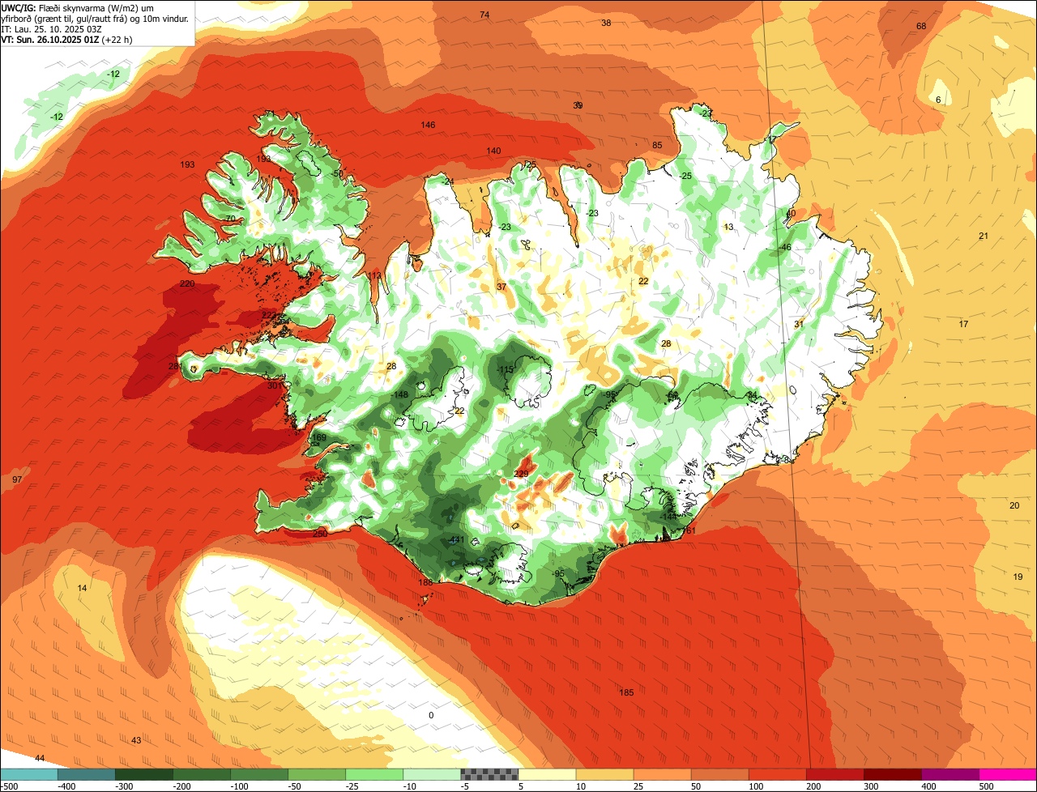Click the "6" value inside the yellow patch
This screenshot has width=1037, height=792.
[938, 100]
